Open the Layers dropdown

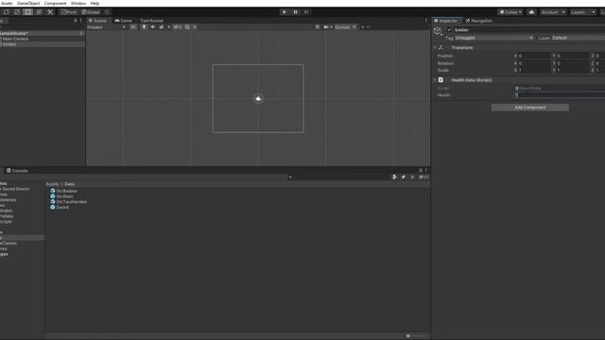click(582, 12)
